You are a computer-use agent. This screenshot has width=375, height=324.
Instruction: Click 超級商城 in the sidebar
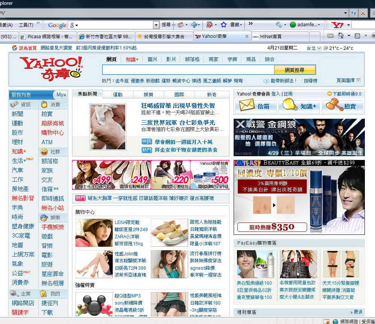[x=52, y=123]
